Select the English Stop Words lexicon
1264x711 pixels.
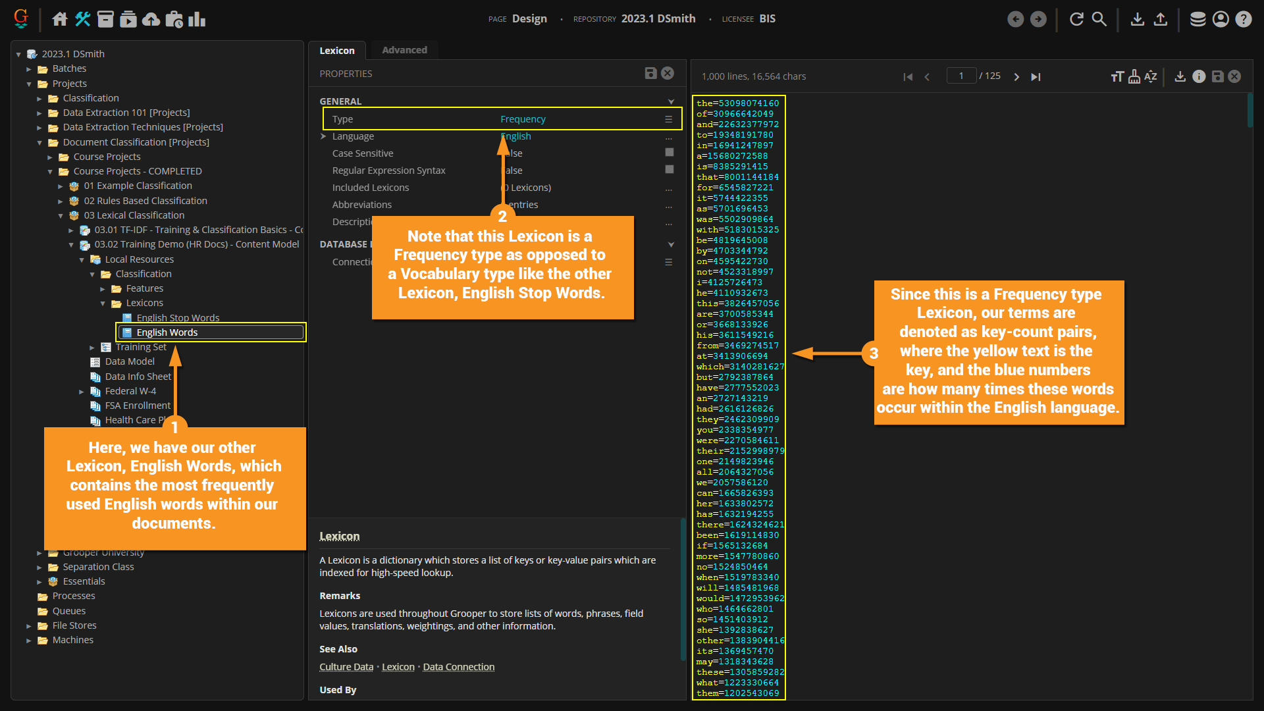[x=178, y=318]
